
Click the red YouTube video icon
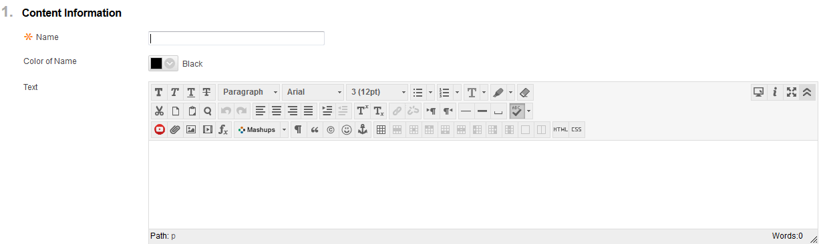159,130
